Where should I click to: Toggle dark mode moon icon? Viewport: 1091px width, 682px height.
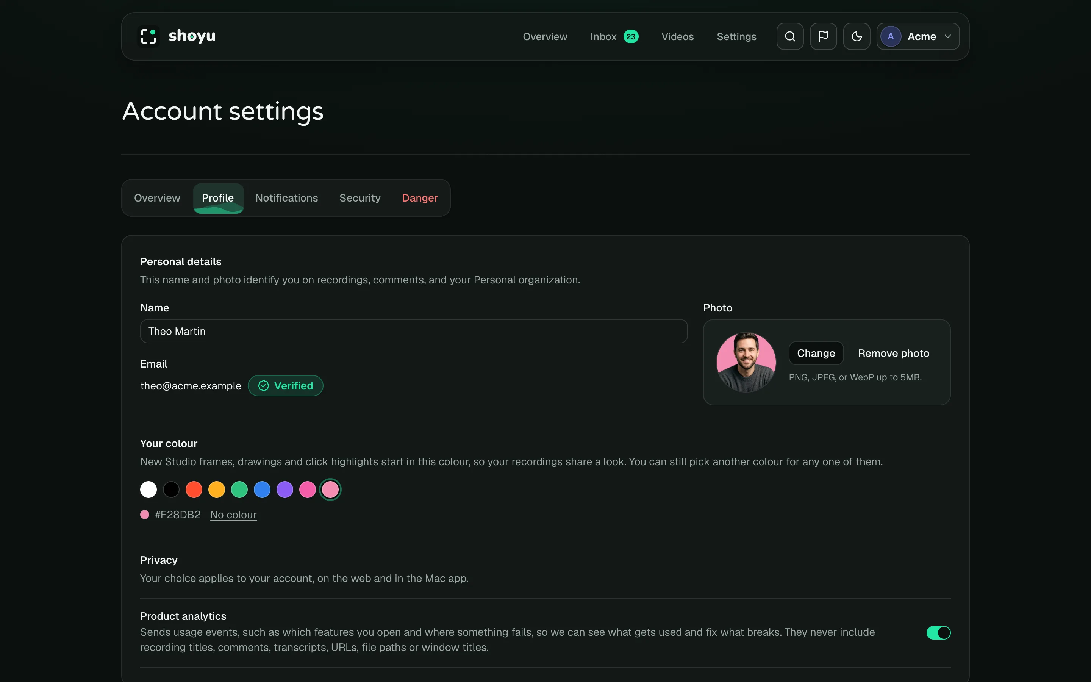click(857, 36)
